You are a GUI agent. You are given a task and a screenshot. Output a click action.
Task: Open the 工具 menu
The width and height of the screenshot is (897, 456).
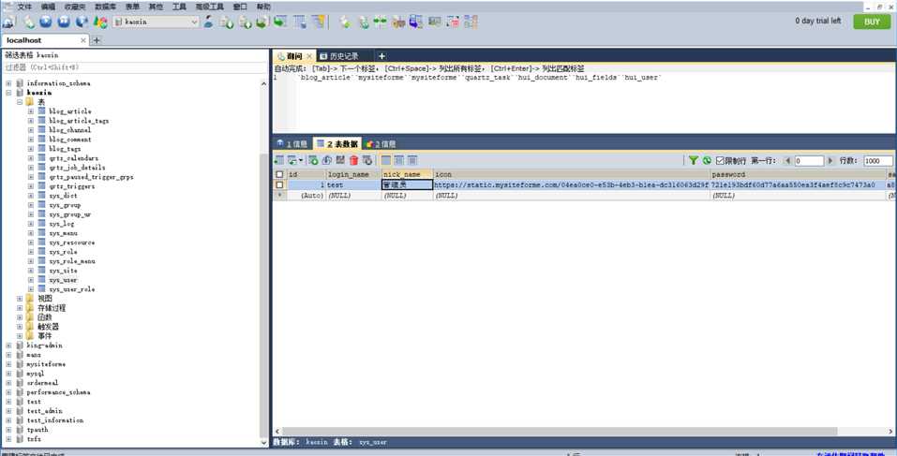coord(180,7)
